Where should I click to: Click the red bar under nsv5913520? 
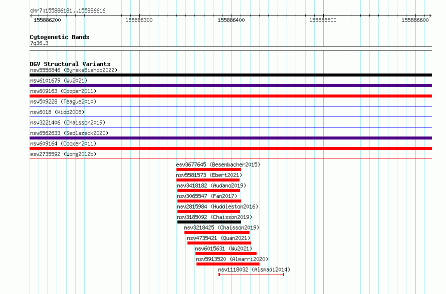click(228, 264)
